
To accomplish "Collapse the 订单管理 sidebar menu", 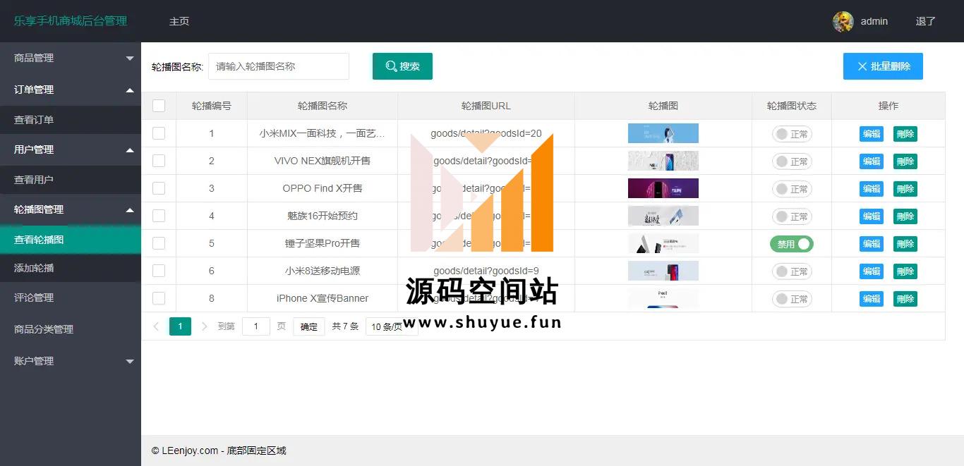I will coord(71,90).
